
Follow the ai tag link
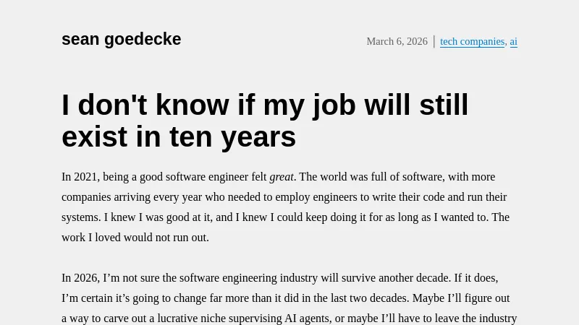coord(513,41)
